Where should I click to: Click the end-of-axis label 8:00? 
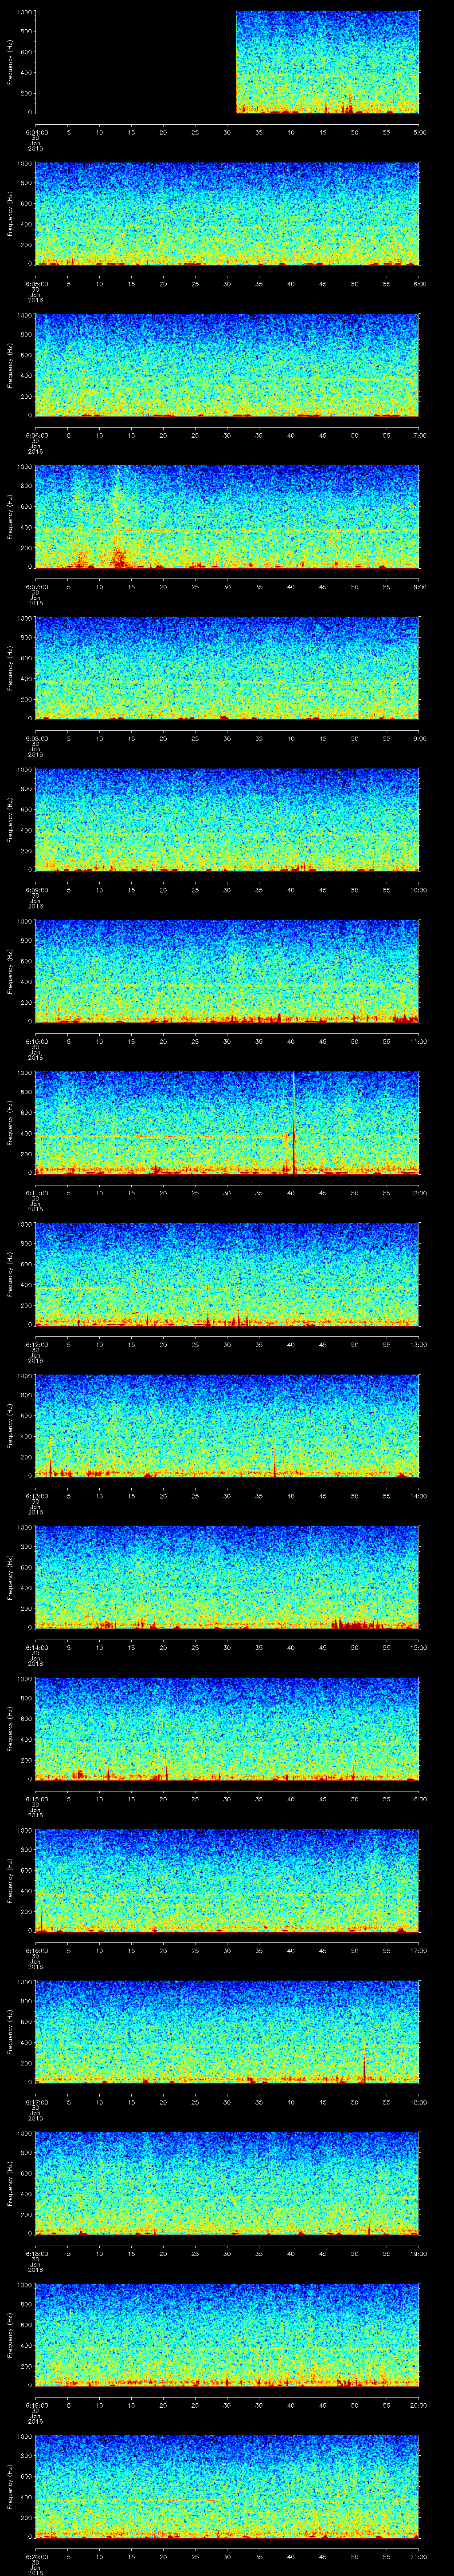[x=419, y=587]
